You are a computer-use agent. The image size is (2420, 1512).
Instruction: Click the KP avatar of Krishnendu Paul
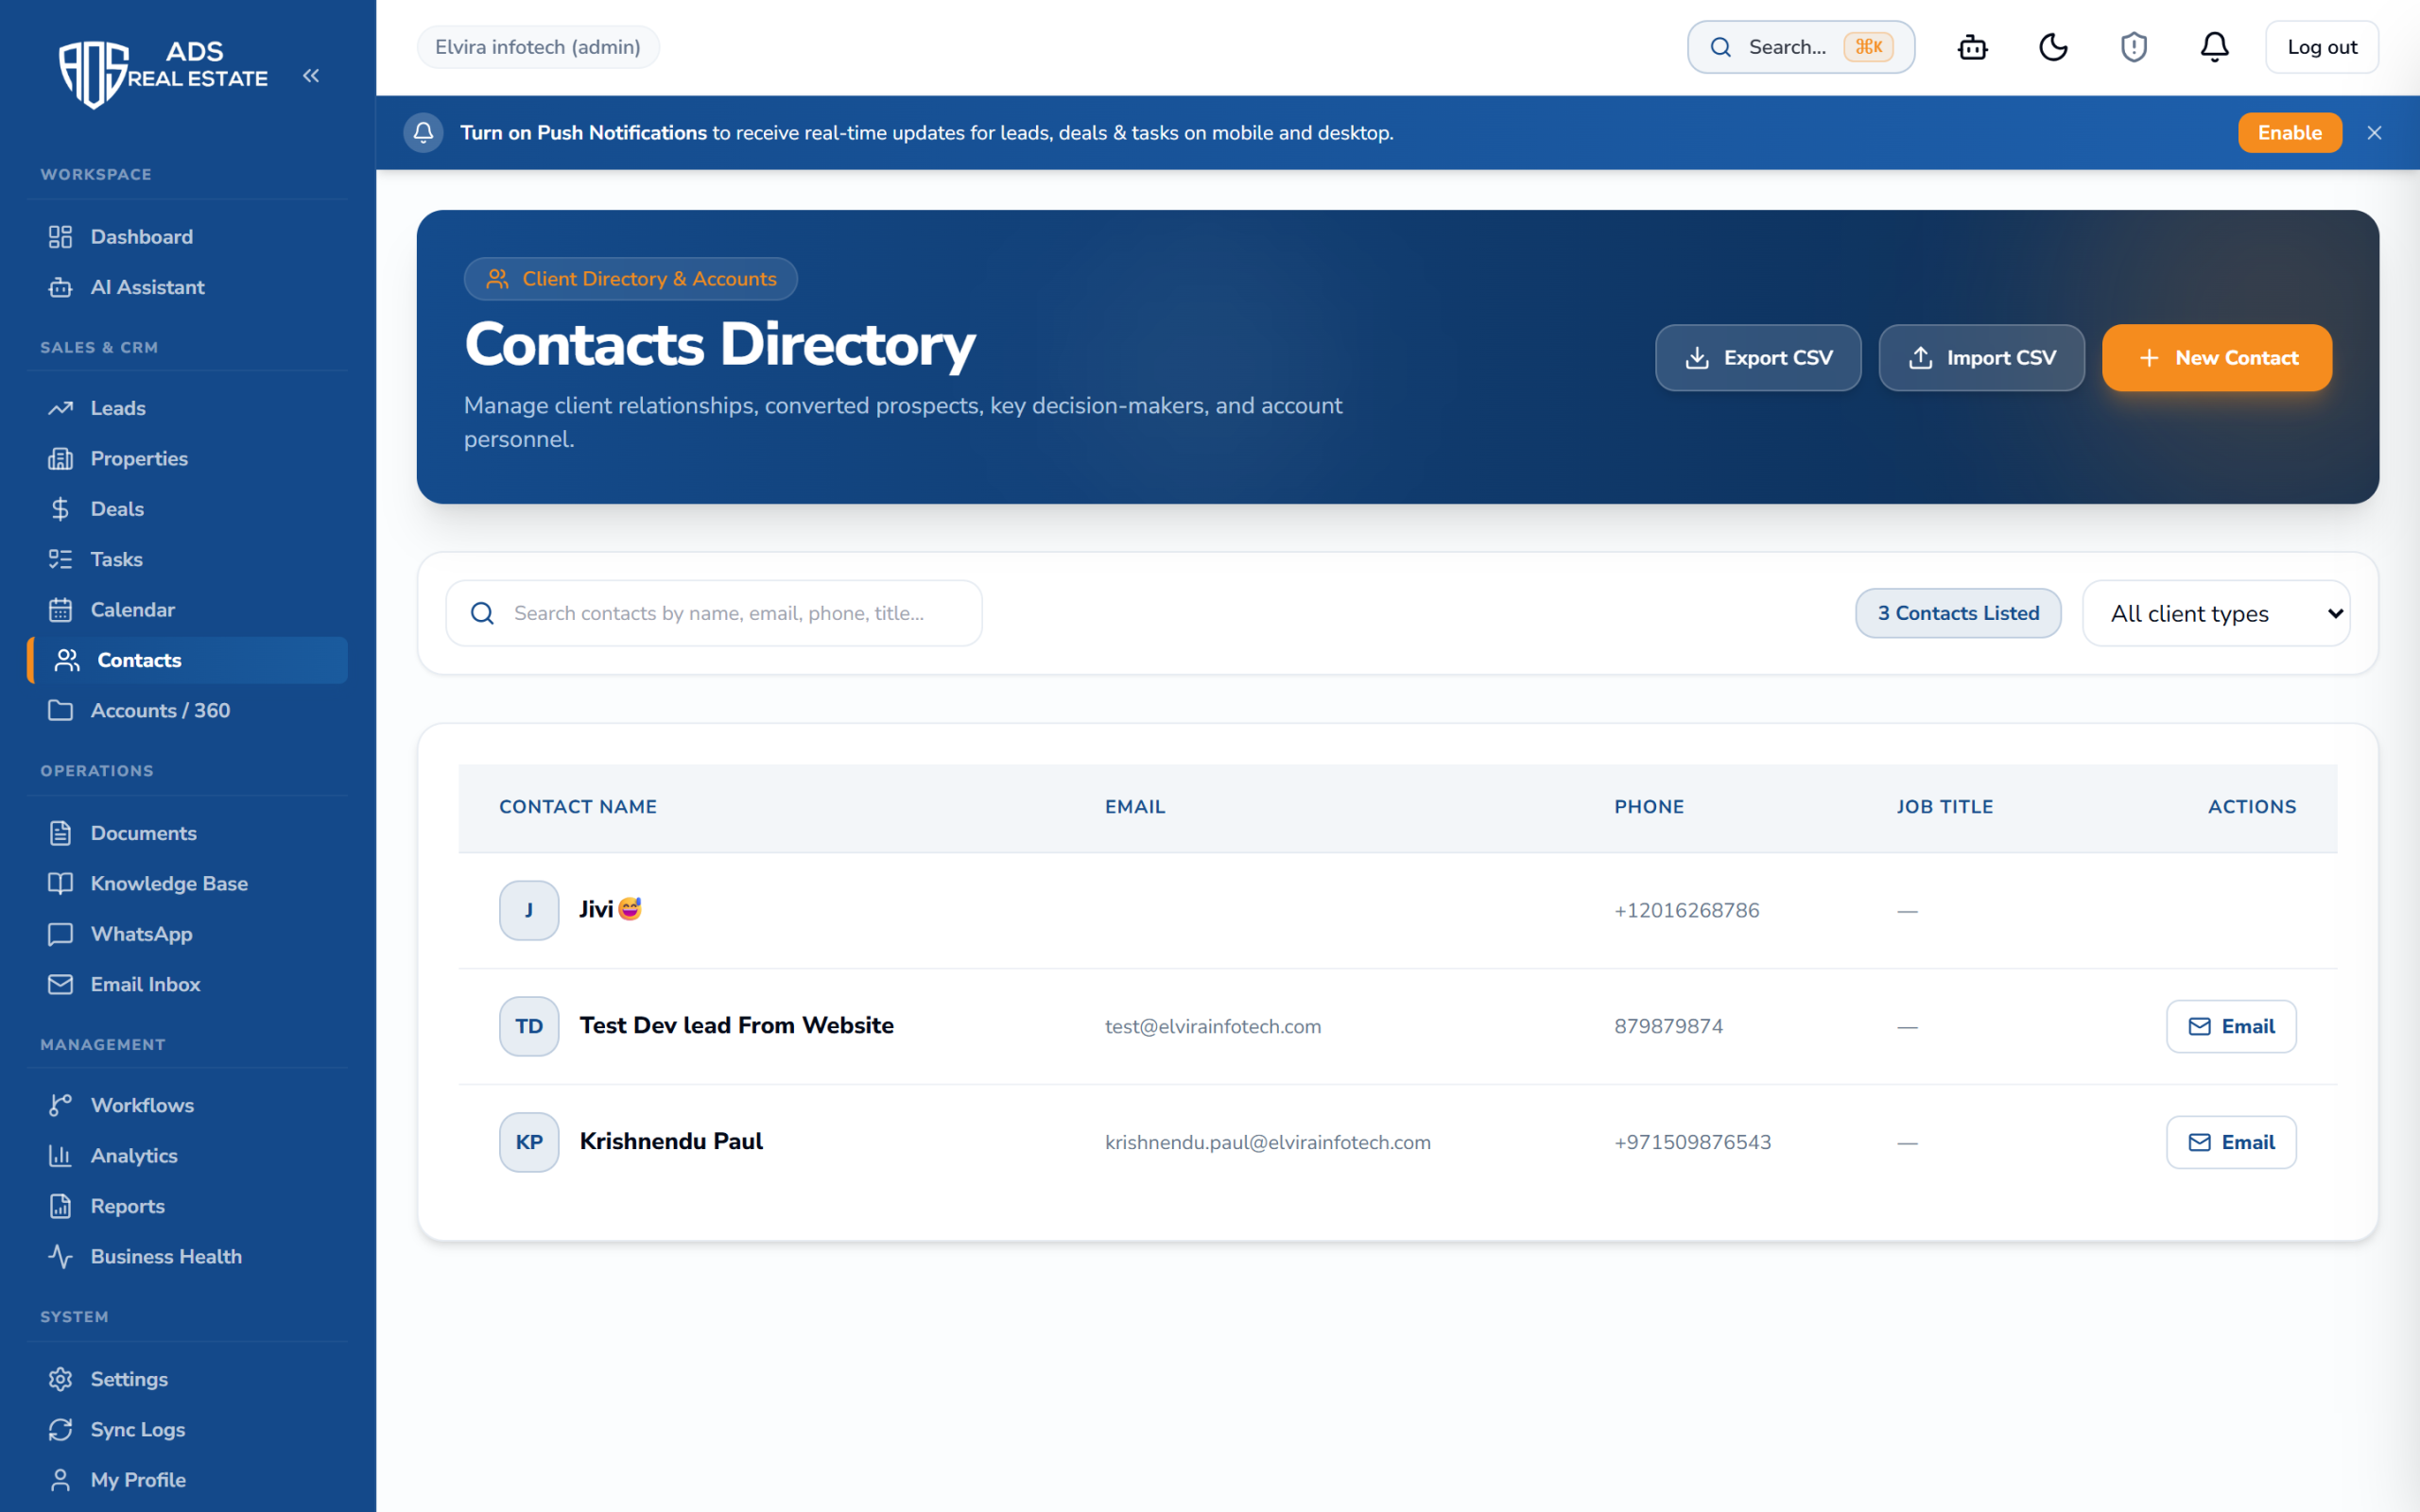[x=529, y=1142]
